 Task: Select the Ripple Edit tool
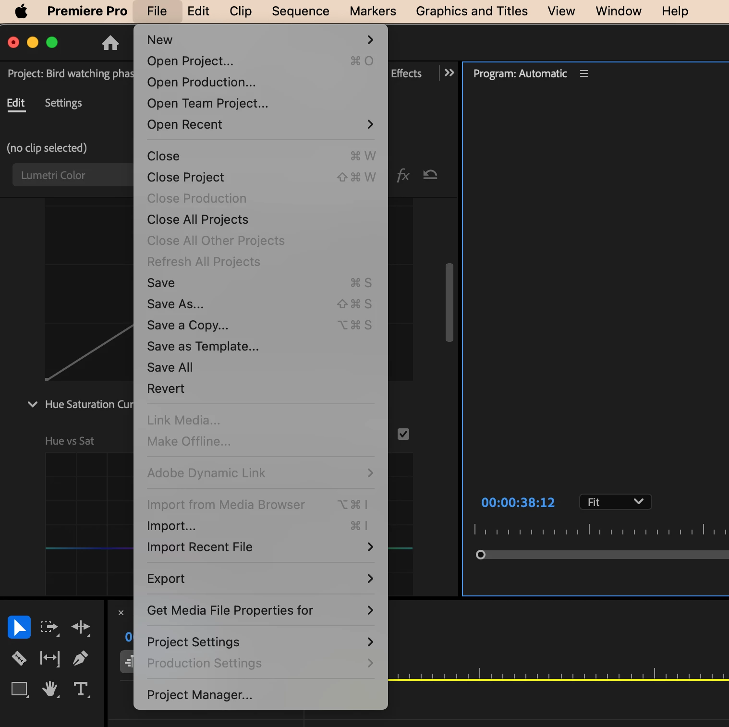pyautogui.click(x=81, y=627)
